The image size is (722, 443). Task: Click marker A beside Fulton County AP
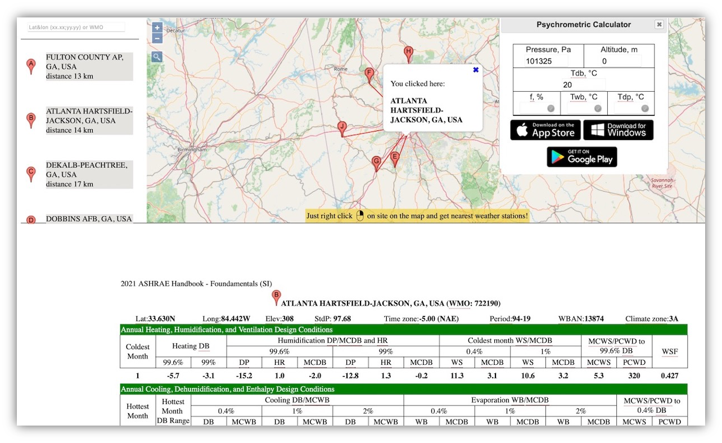31,65
